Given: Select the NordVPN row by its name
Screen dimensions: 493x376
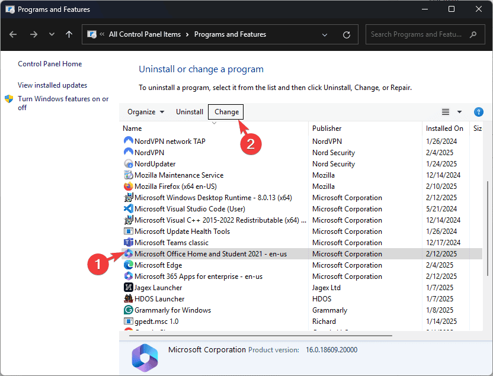Looking at the screenshot, I should tap(149, 153).
